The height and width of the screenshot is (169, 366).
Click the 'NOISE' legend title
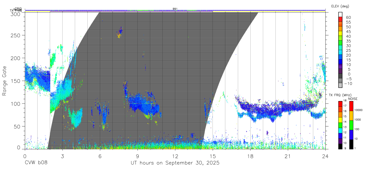coord(353,99)
